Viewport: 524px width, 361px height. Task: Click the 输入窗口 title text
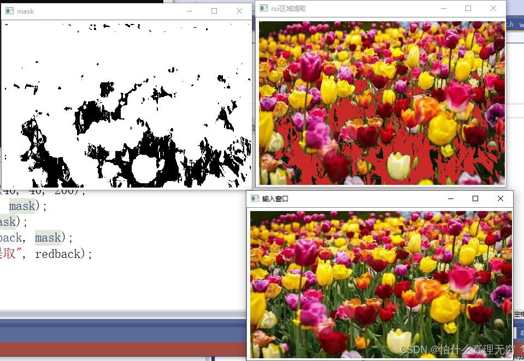click(275, 199)
